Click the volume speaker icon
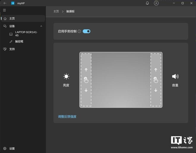This screenshot has height=153, width=196. 175,76
